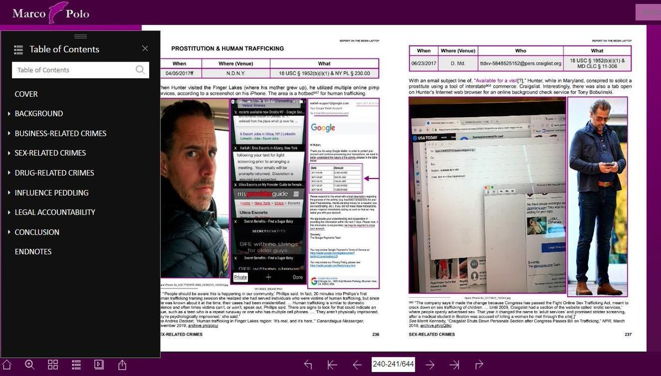Close the Table of Contents panel

tap(145, 48)
